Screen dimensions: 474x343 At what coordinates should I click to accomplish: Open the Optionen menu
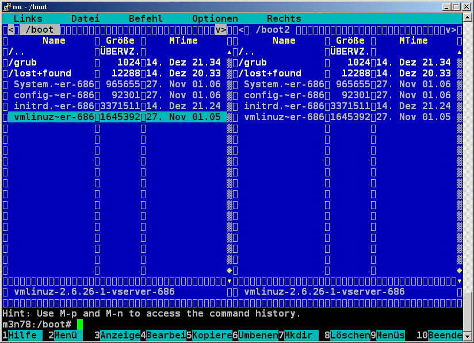(x=215, y=19)
